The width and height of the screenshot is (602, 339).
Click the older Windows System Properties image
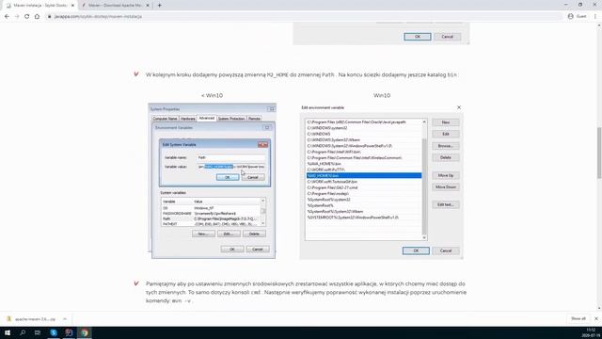[x=213, y=181]
